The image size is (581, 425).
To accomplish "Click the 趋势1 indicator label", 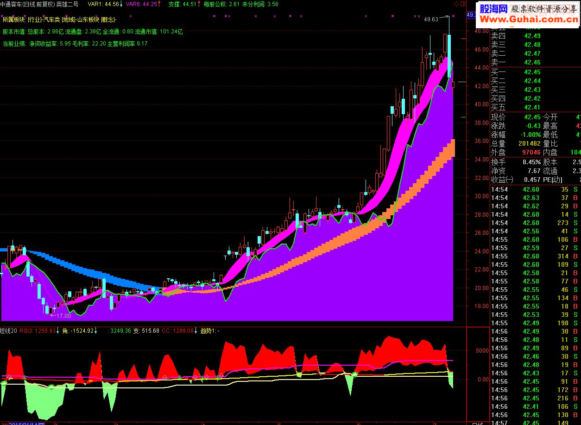I will (x=209, y=331).
